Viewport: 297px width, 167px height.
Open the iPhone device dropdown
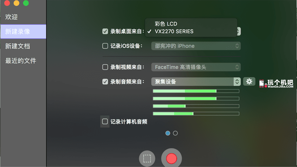(x=196, y=46)
